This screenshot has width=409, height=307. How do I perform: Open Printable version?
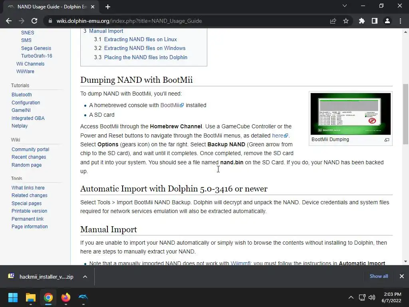click(x=29, y=211)
